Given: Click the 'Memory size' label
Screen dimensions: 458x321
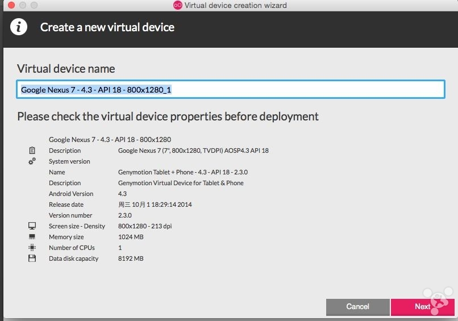Looking at the screenshot, I should tap(66, 237).
